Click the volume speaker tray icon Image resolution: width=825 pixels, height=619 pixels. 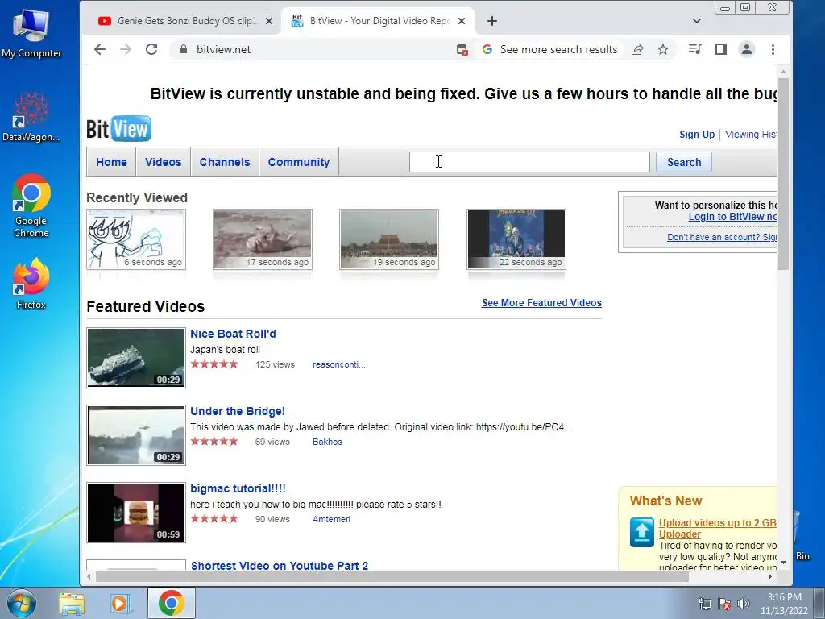(x=743, y=604)
